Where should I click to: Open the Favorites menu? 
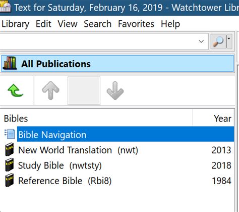pos(136,24)
